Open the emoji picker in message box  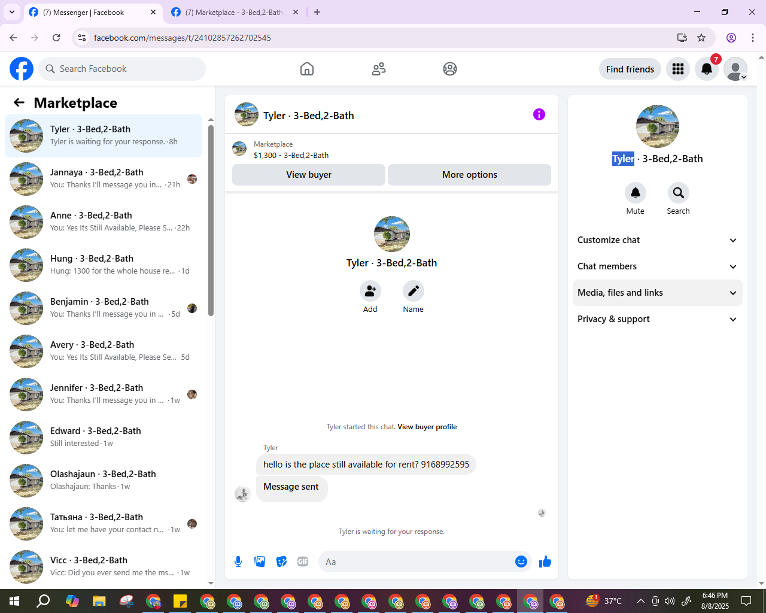(x=521, y=562)
